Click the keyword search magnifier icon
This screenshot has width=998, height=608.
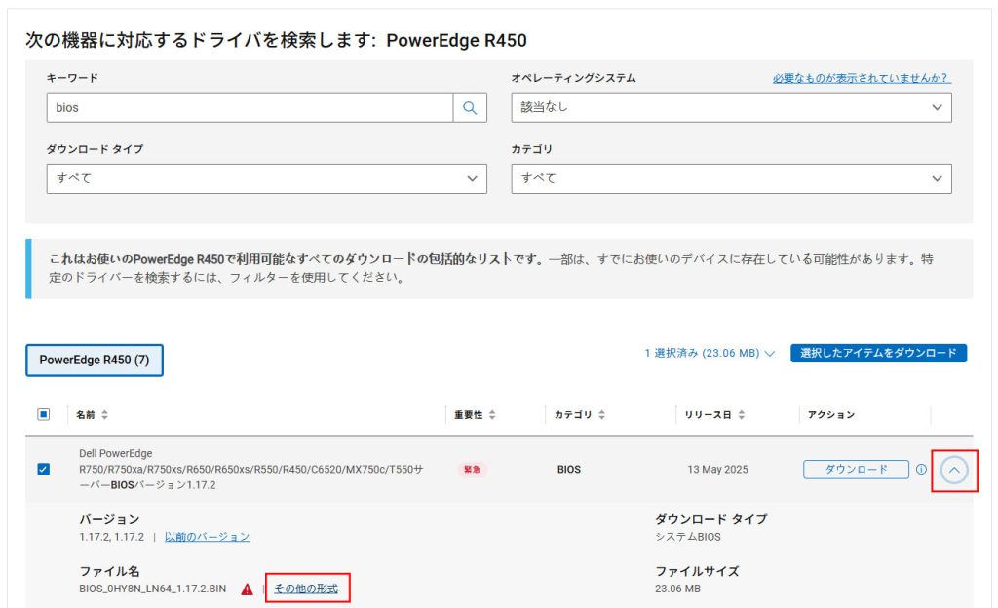[x=470, y=108]
